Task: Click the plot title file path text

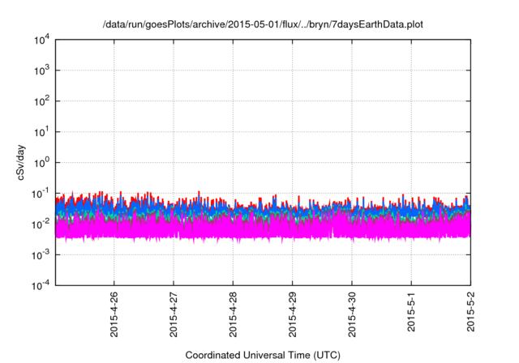Action: (x=263, y=24)
